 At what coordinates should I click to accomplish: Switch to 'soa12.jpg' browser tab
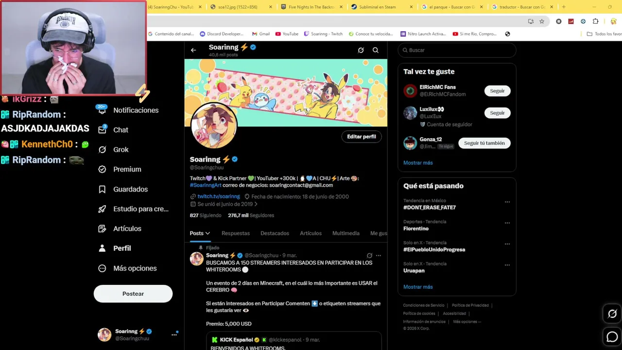(242, 7)
